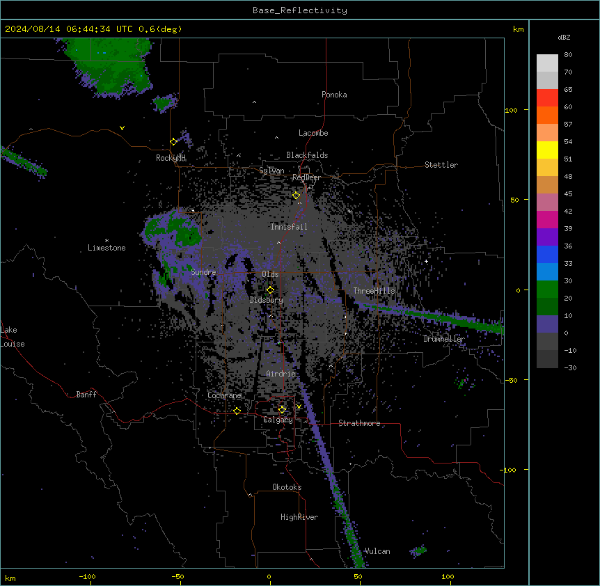The height and width of the screenshot is (586, 600).
Task: Click the ThreeHills label
Action: point(374,291)
